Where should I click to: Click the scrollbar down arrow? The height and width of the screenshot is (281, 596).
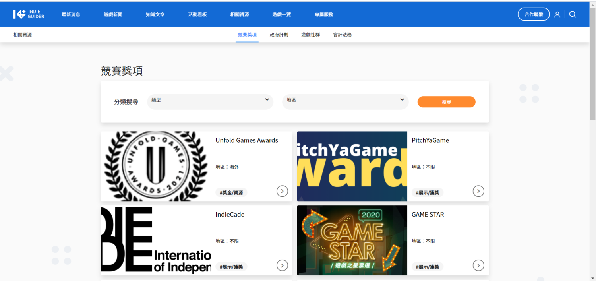coord(592,278)
